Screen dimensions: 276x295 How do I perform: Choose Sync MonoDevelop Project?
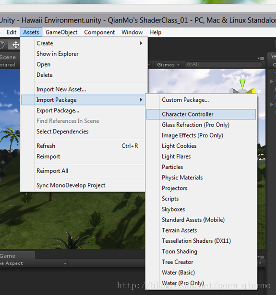pyautogui.click(x=84, y=185)
